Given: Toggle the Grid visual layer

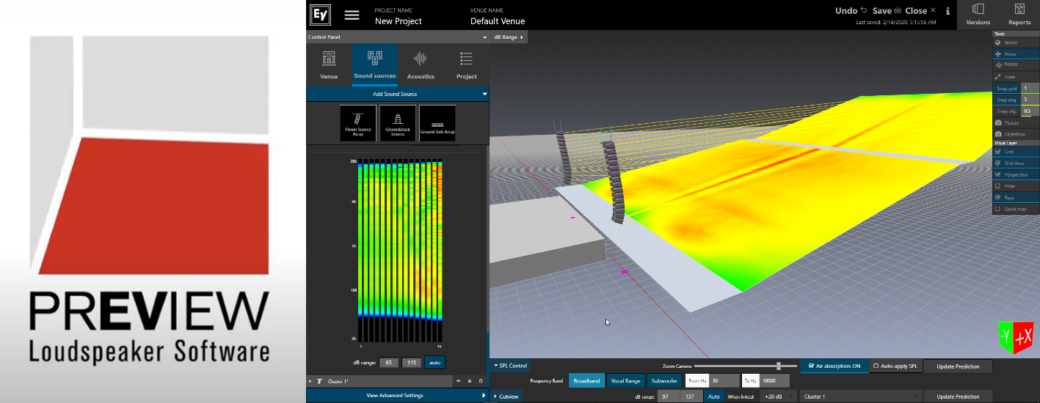Looking at the screenshot, I should [x=998, y=152].
